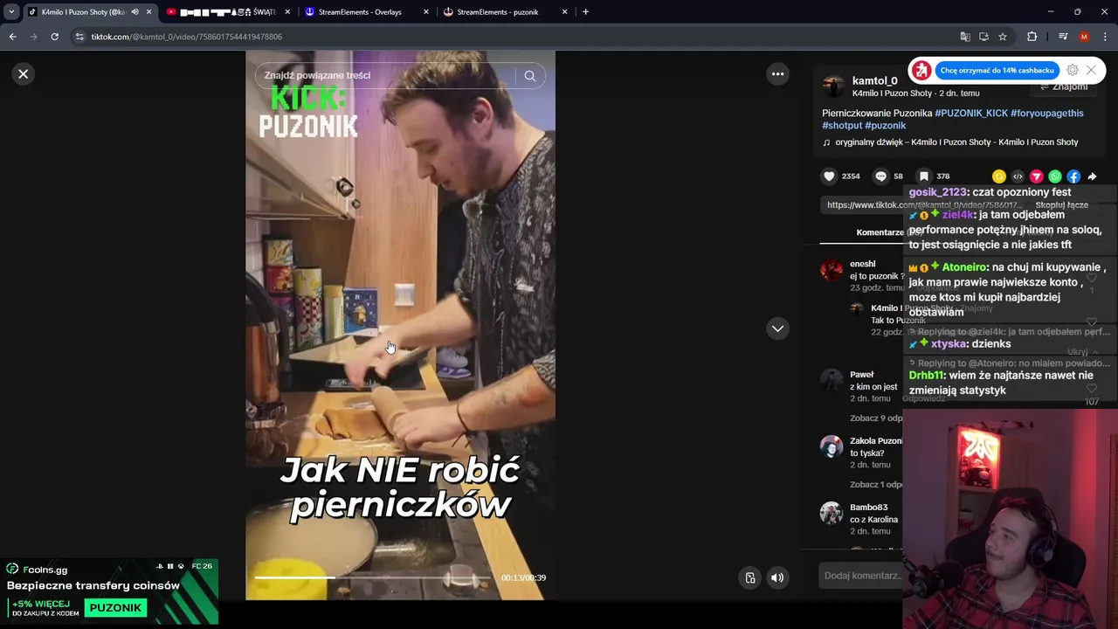1118x629 pixels.
Task: Click 'Chcę otrzymać do 14% cashbacku' button
Action: [x=997, y=71]
